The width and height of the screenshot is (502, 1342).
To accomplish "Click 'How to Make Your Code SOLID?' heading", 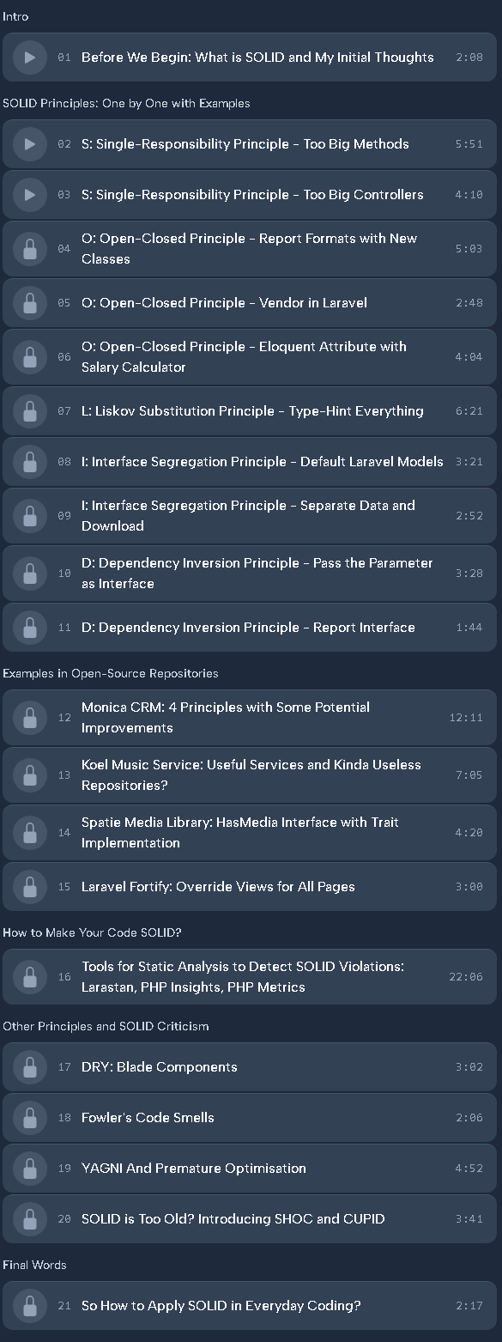I will pos(92,933).
